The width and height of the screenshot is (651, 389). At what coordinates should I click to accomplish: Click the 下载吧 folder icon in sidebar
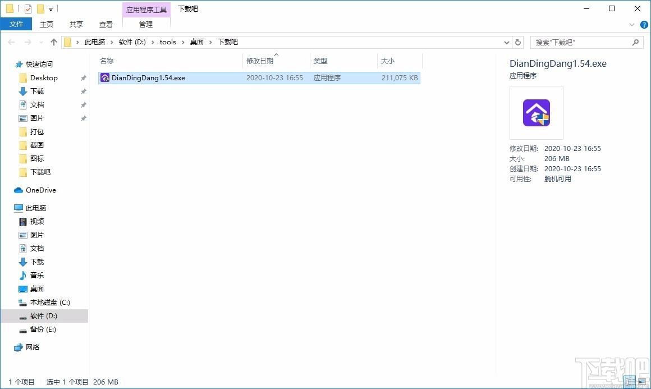coord(23,172)
